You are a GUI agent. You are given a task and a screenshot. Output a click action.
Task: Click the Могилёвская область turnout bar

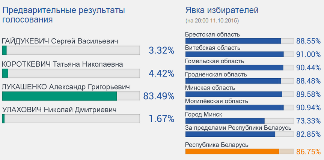tap(240, 108)
